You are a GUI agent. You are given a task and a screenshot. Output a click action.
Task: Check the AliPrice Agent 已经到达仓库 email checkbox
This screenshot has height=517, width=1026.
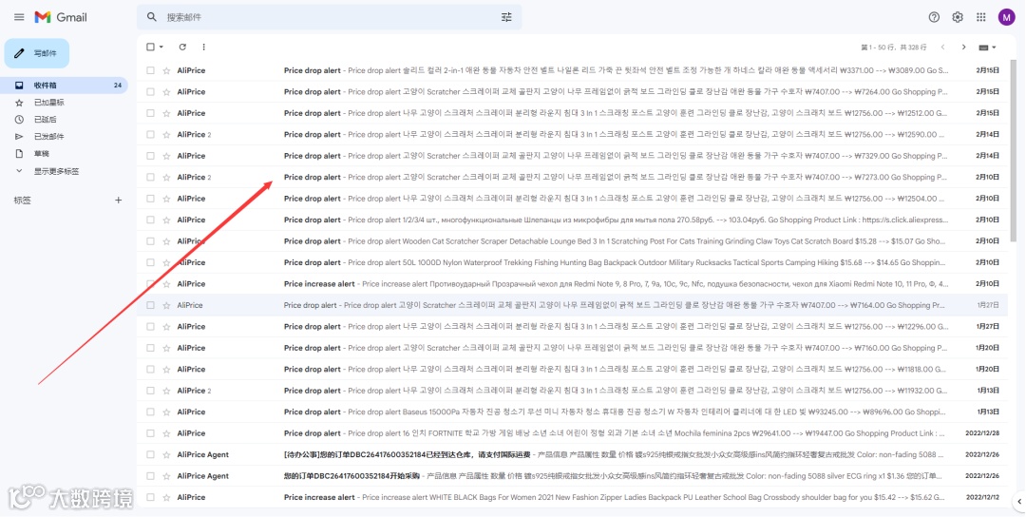(150, 454)
